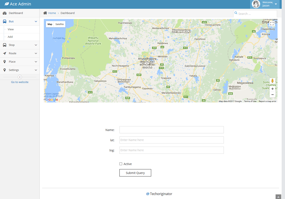285x199 pixels.
Task: Focus the lat input field
Action: coord(171,140)
